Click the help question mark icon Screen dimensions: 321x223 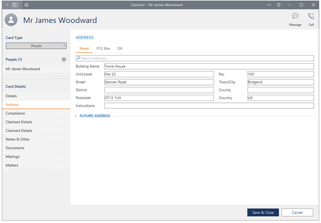pyautogui.click(x=278, y=5)
